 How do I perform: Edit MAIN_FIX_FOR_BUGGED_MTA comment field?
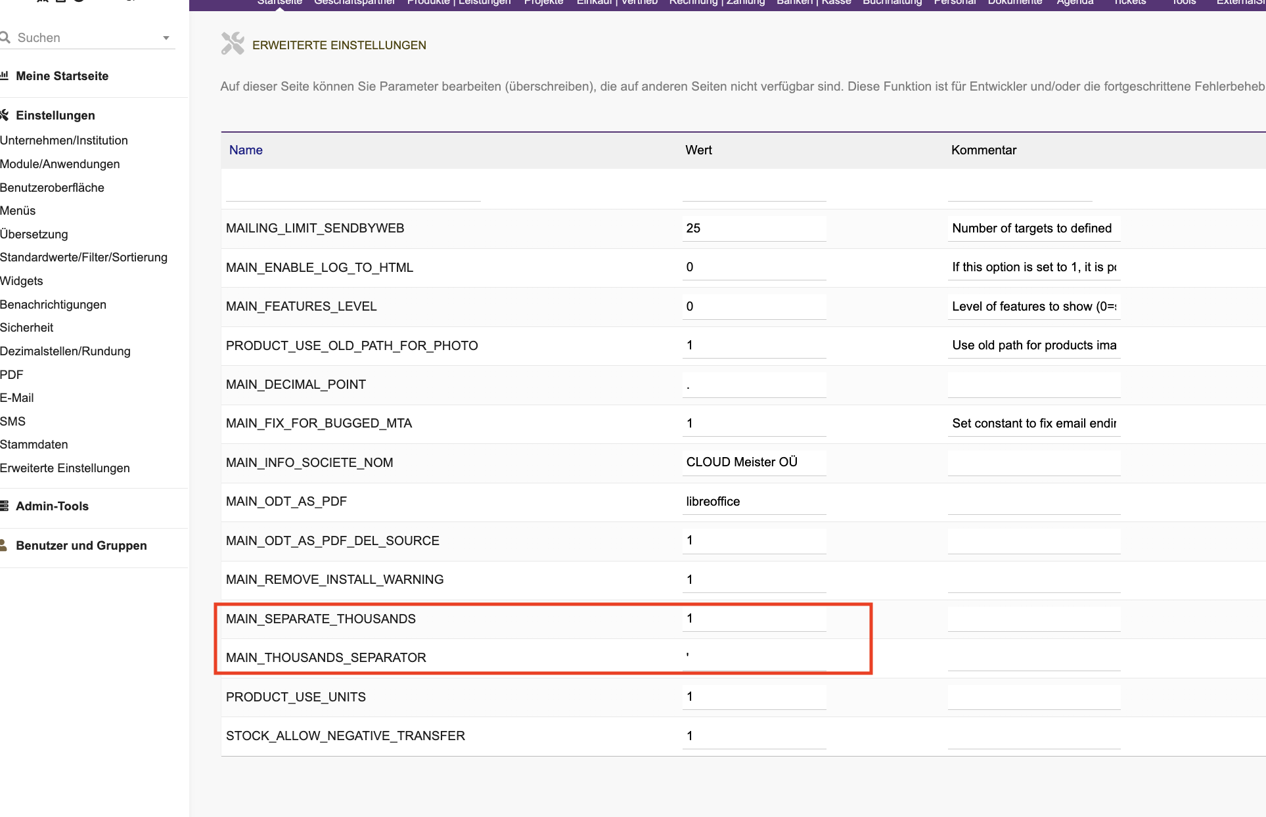[1034, 424]
